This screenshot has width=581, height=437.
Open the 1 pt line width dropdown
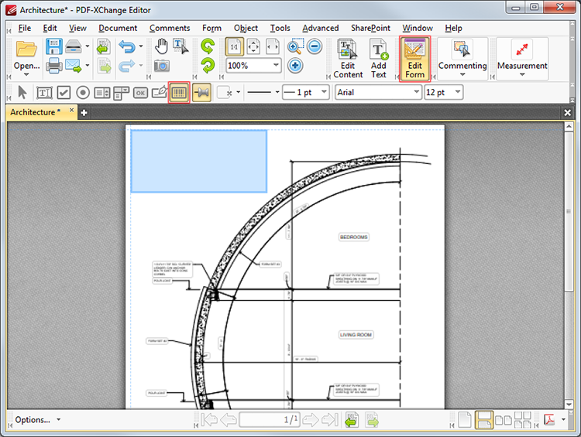(324, 92)
